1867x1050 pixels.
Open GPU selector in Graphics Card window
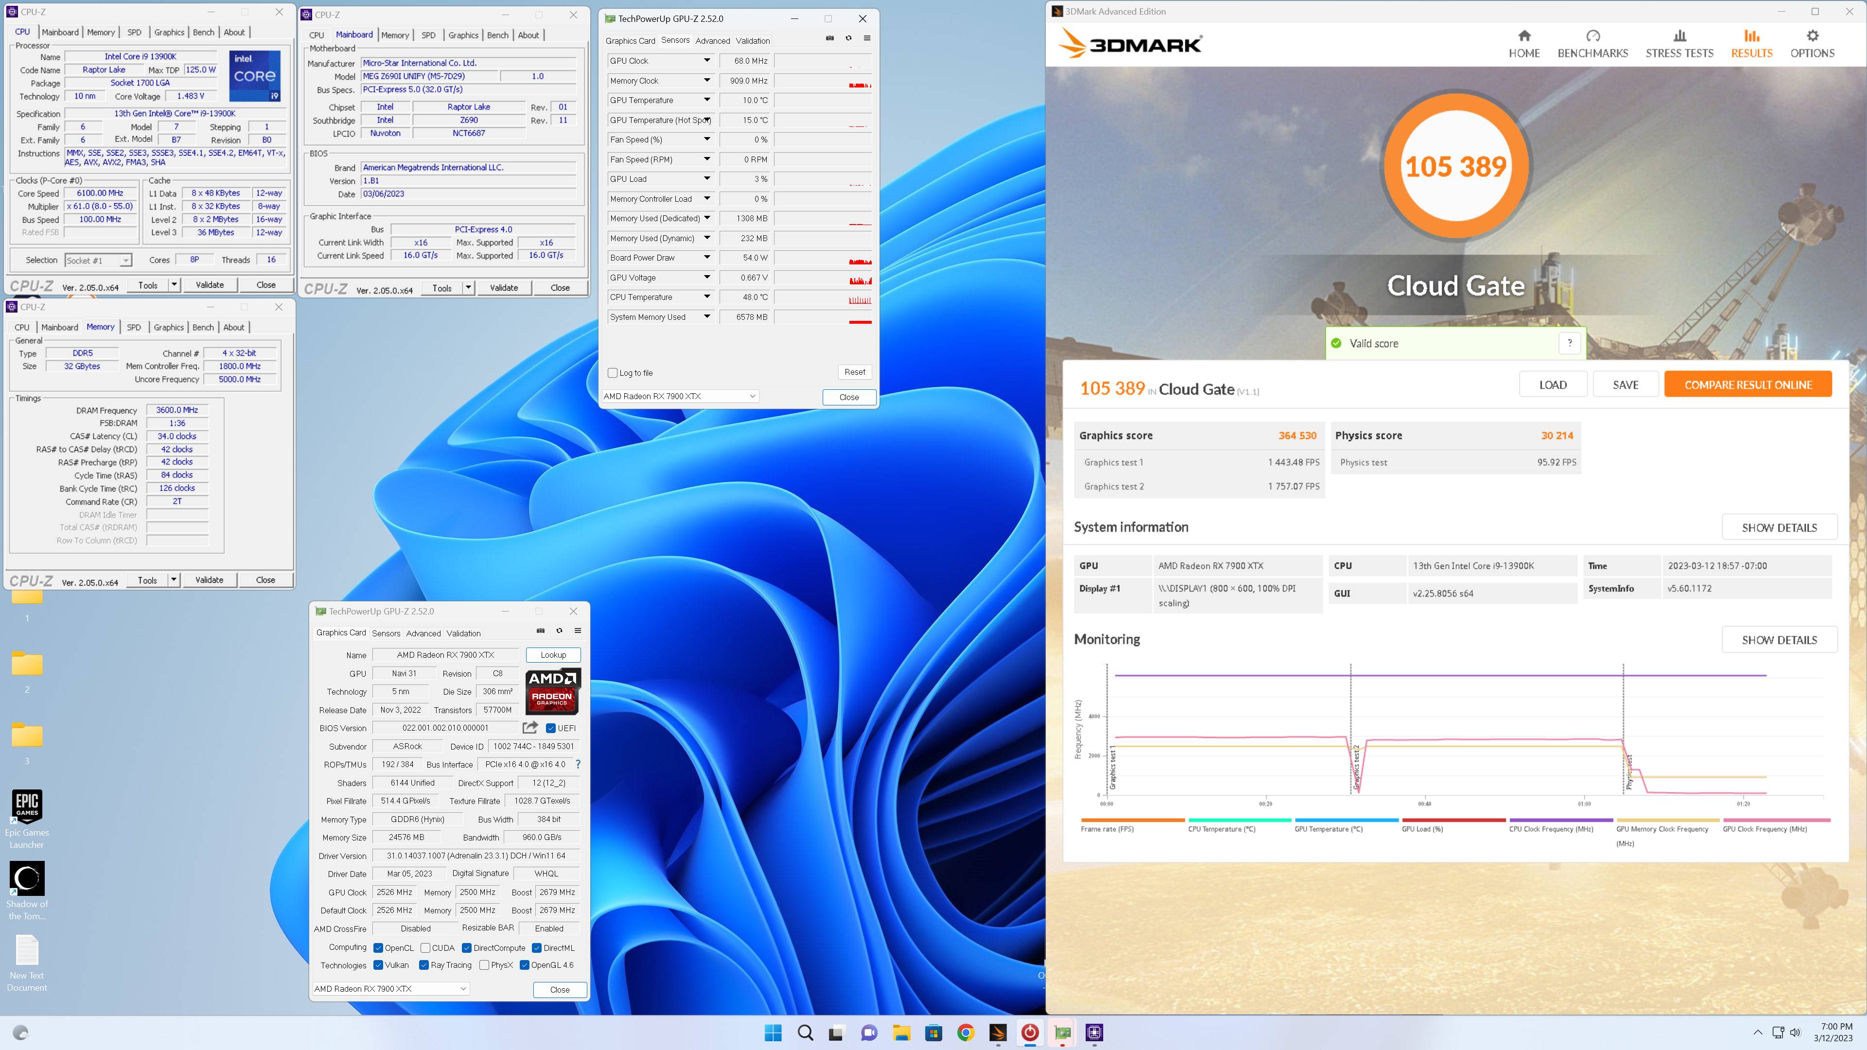pyautogui.click(x=390, y=988)
